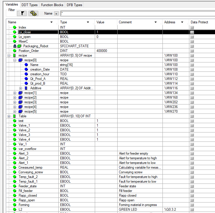Switch to the DDT Types tab

point(29,5)
